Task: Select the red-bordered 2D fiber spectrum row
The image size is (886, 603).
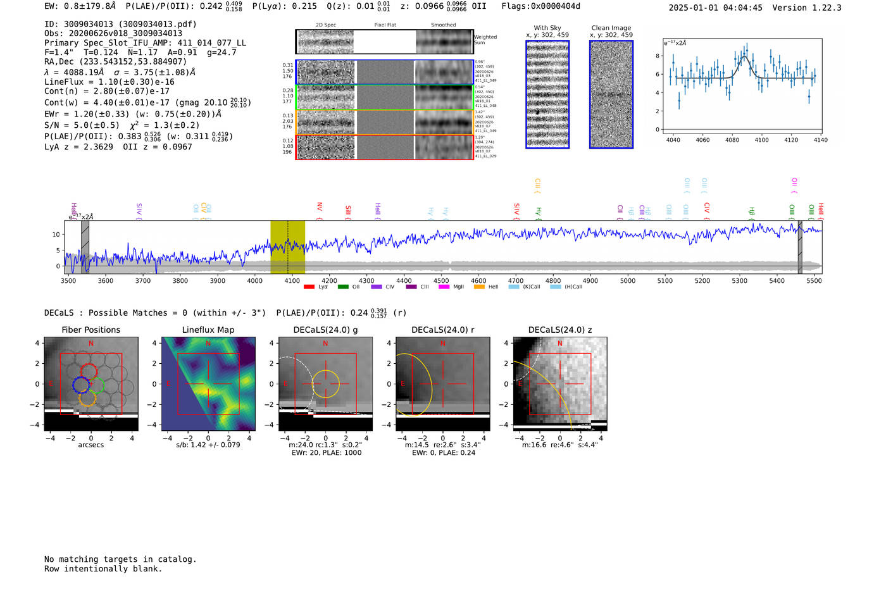Action: point(385,147)
